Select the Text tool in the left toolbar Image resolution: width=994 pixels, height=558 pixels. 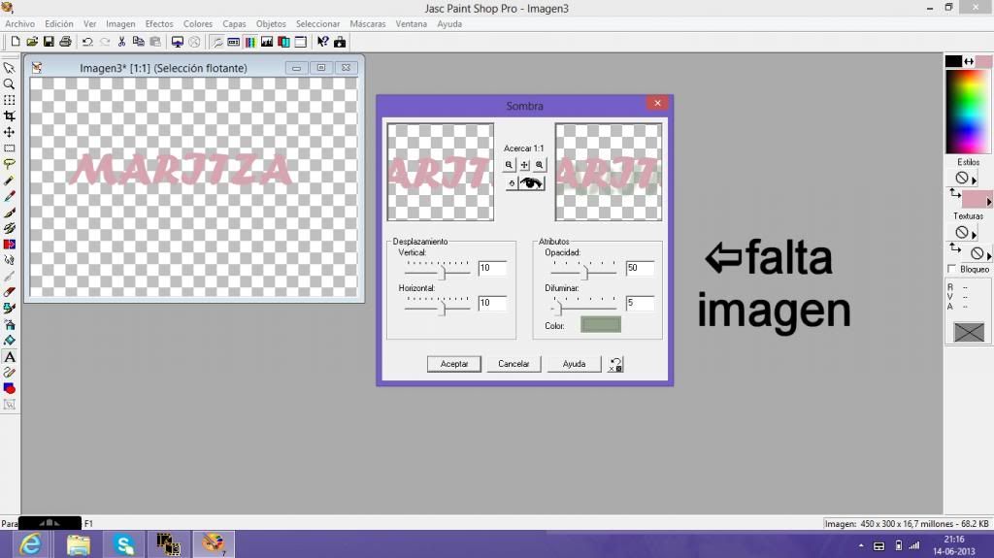click(x=9, y=357)
